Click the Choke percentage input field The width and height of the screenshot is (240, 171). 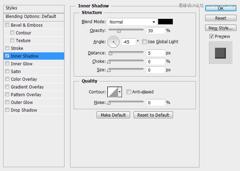156,61
